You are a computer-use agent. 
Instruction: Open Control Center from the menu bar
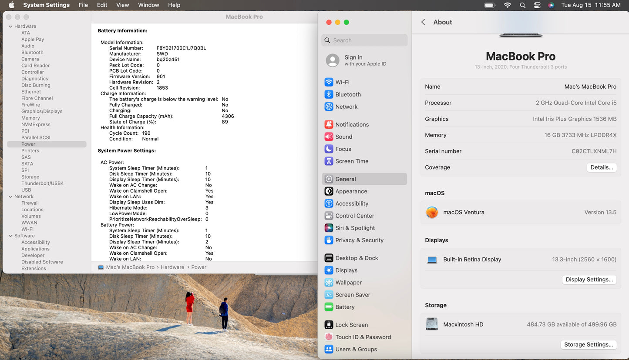point(537,5)
